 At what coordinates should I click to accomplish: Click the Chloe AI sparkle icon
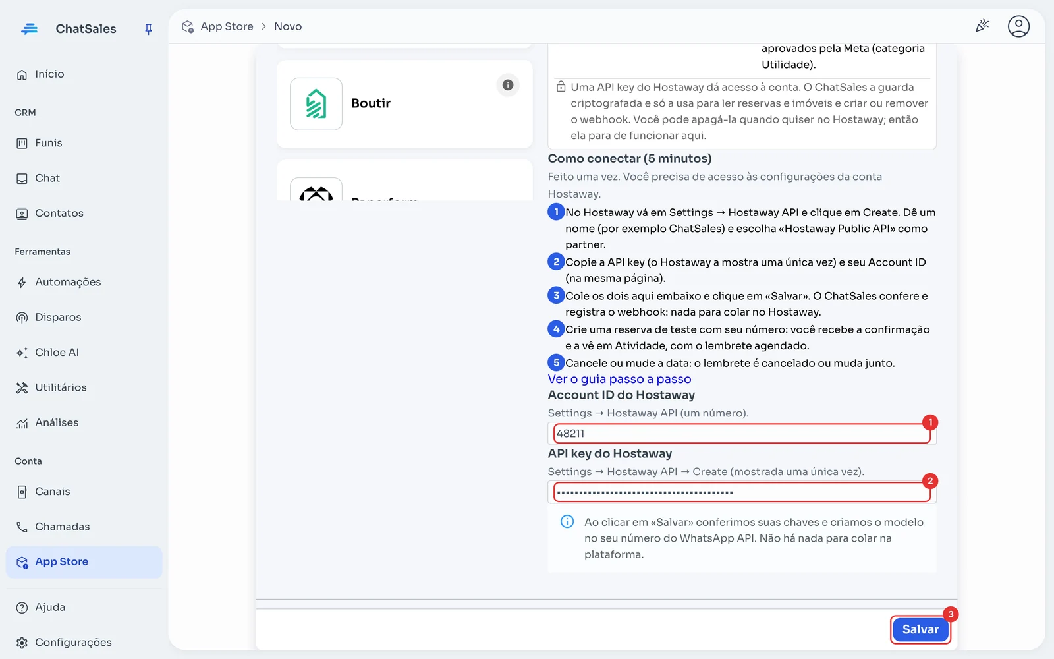tap(22, 353)
